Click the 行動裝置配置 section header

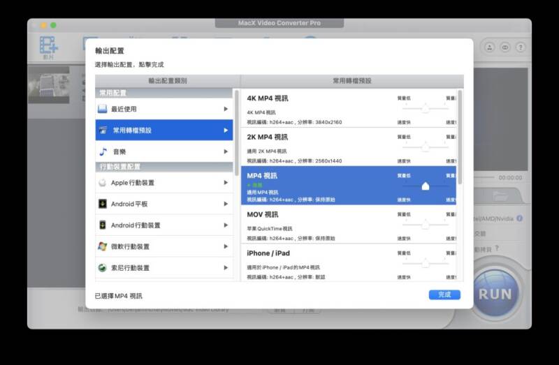[164, 167]
